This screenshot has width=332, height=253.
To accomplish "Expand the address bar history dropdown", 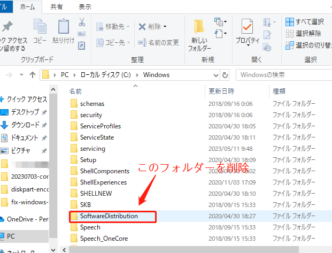I will coord(216,75).
